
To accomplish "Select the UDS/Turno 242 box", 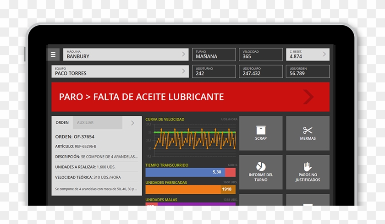I will (214, 71).
